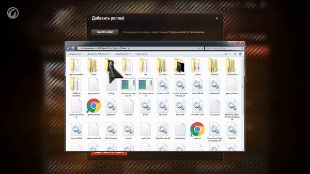The image size is (310, 174).
Task: Open the UpdatesData folder
Action: [232, 67]
